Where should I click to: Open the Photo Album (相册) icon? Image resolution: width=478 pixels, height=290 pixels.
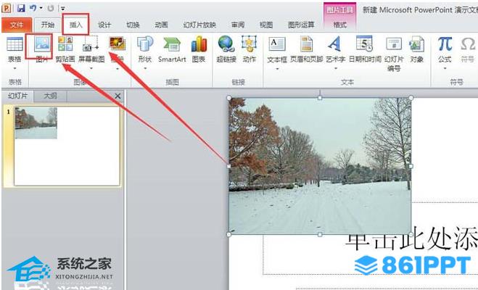118,44
